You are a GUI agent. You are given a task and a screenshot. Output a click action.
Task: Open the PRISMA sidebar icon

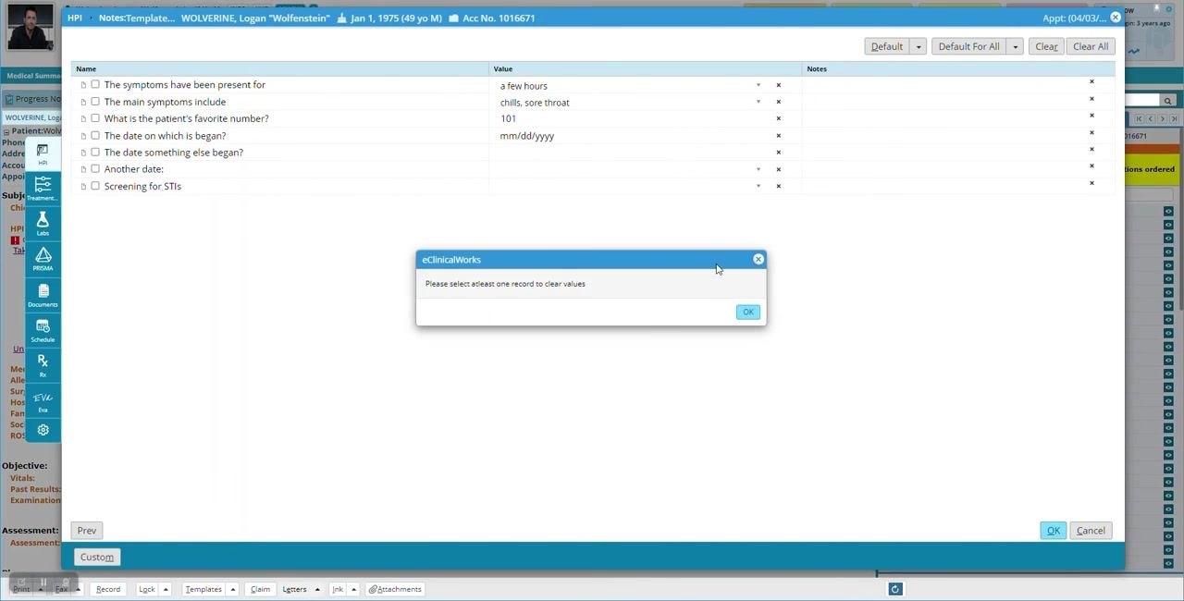pyautogui.click(x=43, y=258)
